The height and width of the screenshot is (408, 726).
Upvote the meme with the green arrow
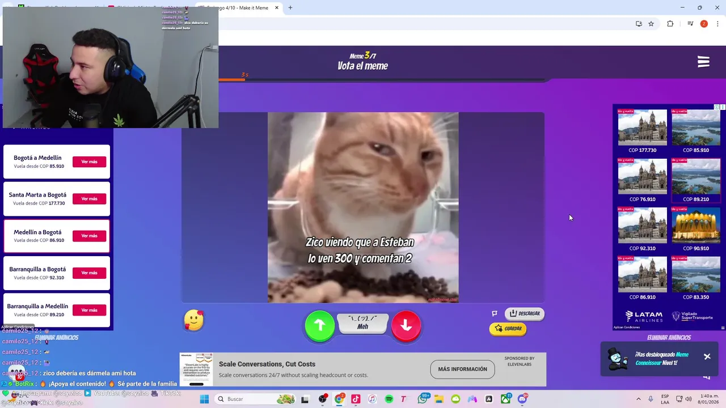320,325
